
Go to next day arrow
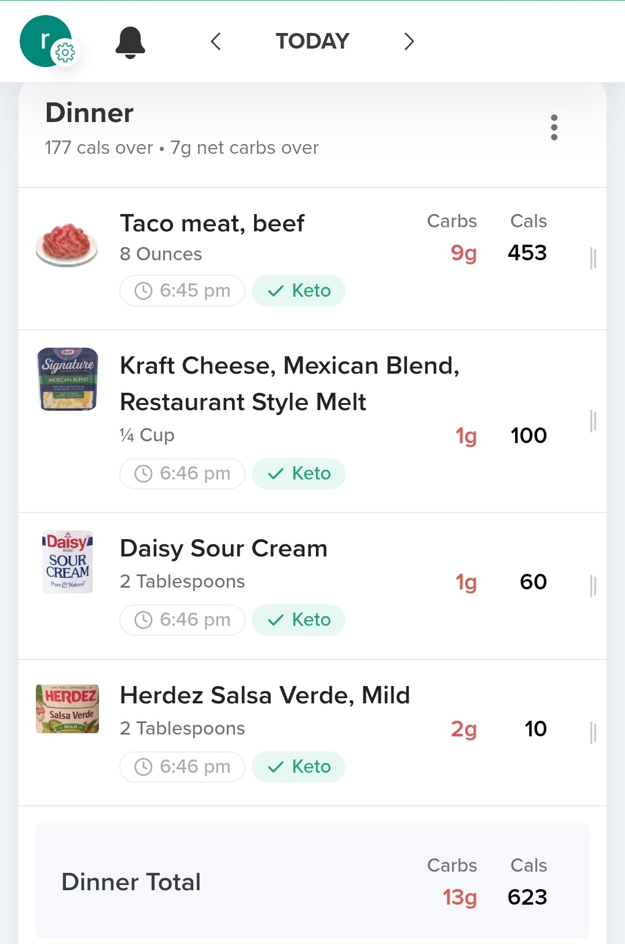coord(409,41)
